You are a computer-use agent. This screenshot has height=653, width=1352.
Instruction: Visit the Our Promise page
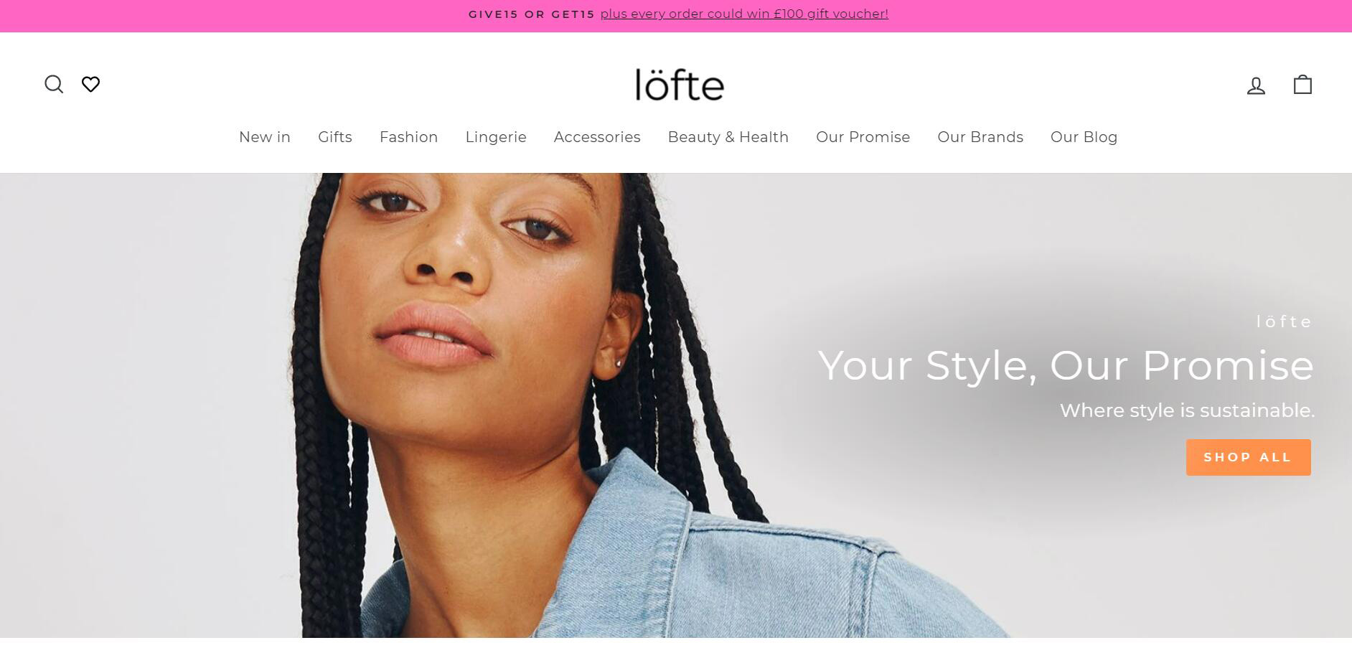(863, 137)
